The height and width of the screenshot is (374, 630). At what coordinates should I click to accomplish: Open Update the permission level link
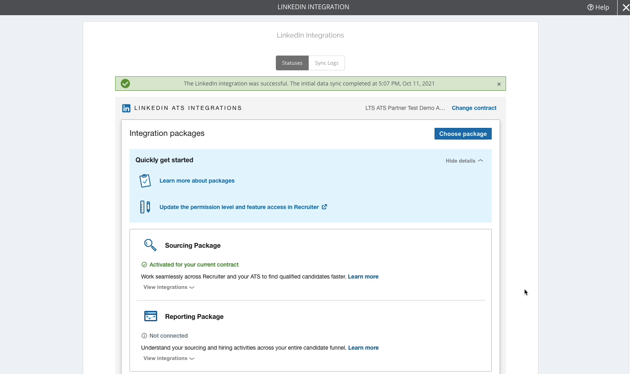tap(239, 207)
